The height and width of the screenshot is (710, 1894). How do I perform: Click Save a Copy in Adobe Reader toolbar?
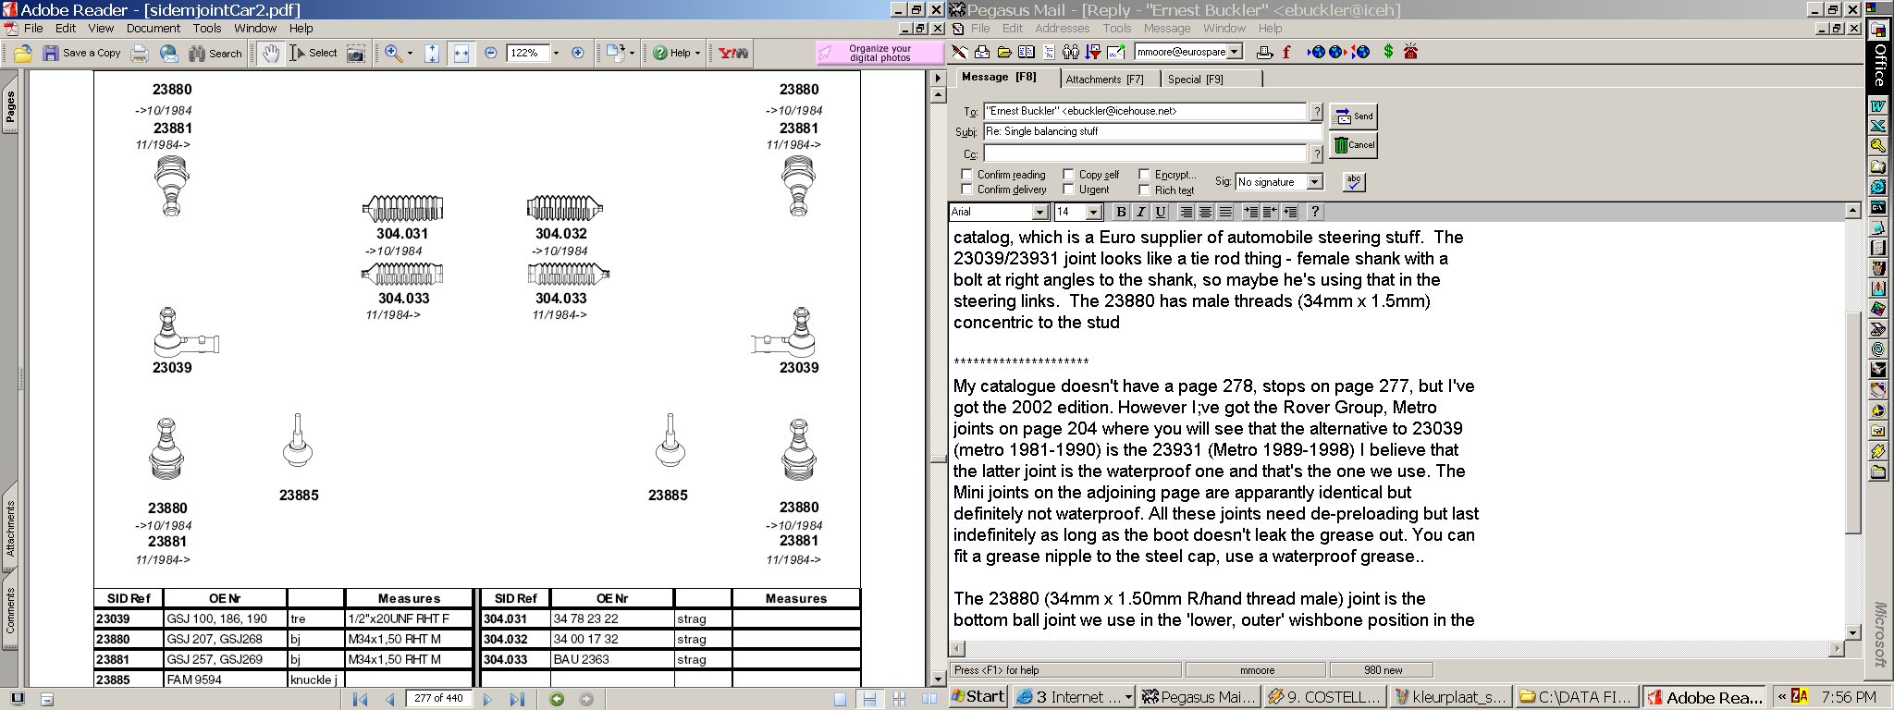81,54
